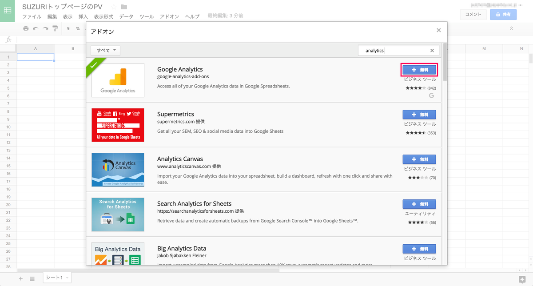533x286 pixels.
Task: Collapse the toolbar with the double chevron
Action: tap(511, 28)
